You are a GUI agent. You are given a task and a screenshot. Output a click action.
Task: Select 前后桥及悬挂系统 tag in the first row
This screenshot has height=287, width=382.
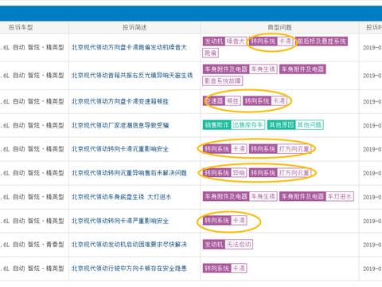[322, 41]
